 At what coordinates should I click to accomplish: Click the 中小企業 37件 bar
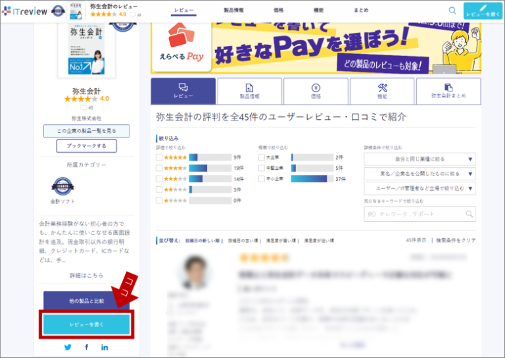(312, 179)
